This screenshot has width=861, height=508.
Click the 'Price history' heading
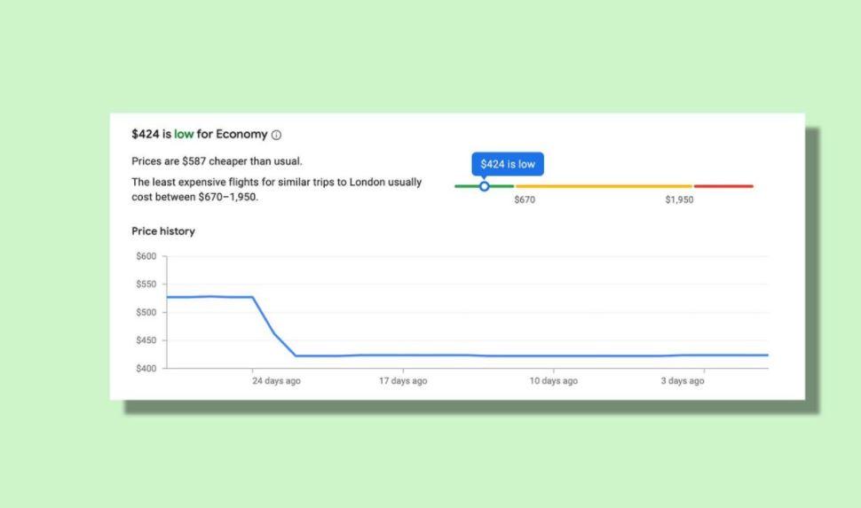(x=163, y=231)
